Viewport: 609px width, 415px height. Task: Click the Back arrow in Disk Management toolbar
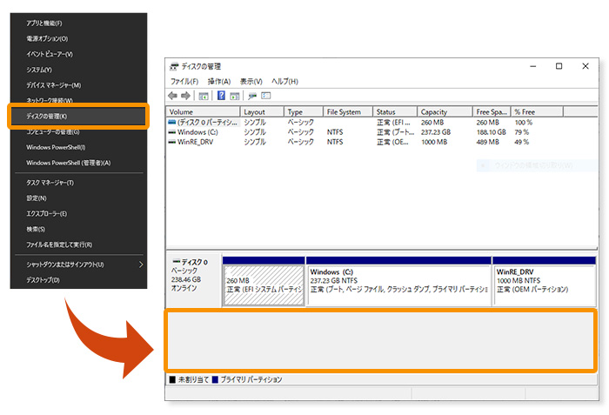coord(173,96)
